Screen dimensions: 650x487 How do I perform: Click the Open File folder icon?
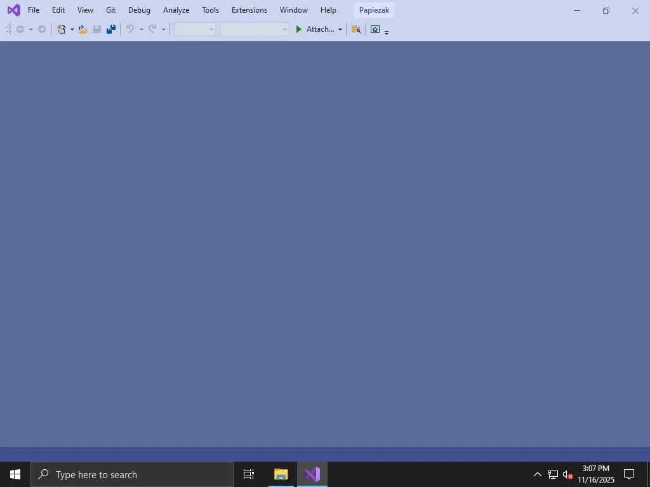[x=83, y=29]
